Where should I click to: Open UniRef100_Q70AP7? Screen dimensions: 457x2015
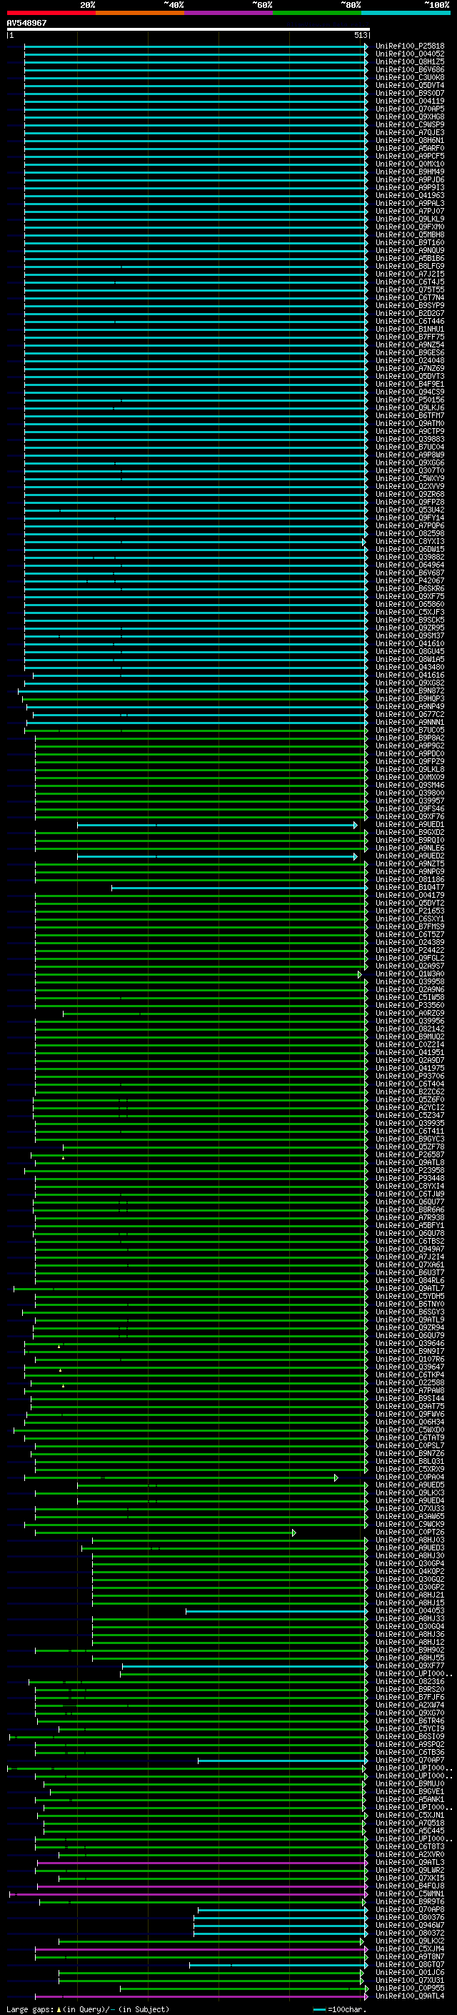click(409, 1760)
